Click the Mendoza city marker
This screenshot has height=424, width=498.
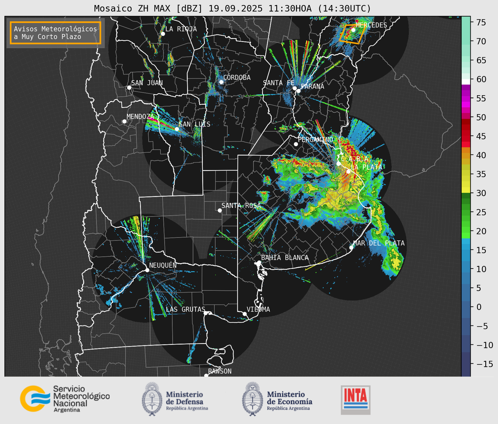pyautogui.click(x=124, y=121)
